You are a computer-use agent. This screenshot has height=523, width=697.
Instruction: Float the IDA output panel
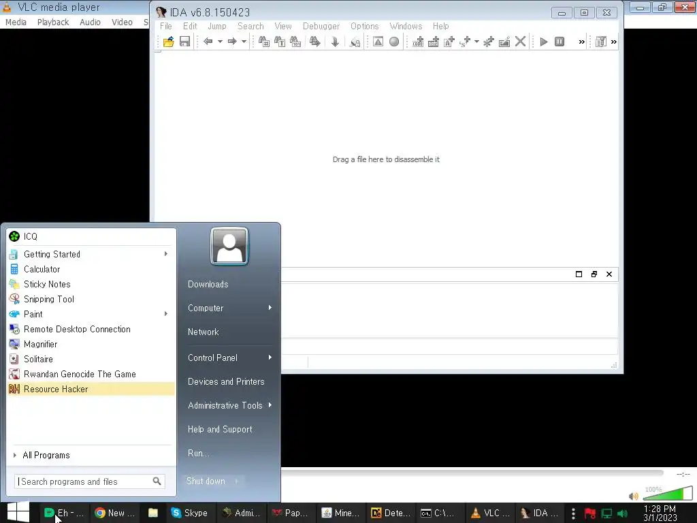[594, 274]
